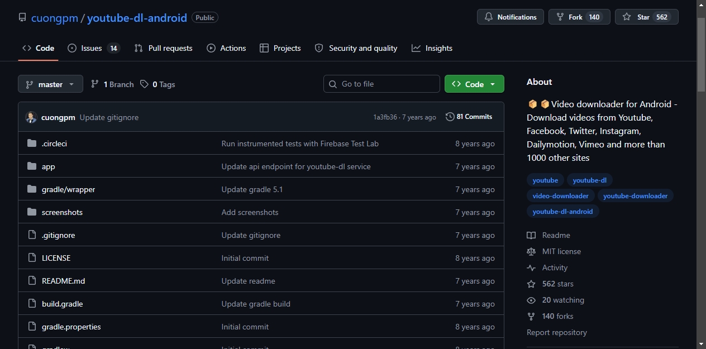
Task: Click cuongpm's avatar picture
Action: 31,117
